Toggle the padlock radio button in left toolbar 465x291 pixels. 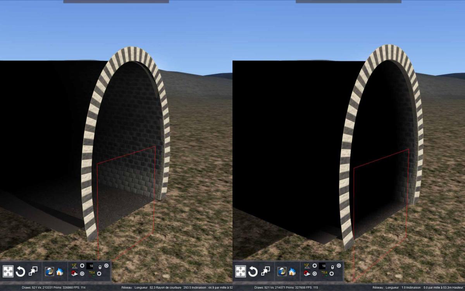[107, 266]
